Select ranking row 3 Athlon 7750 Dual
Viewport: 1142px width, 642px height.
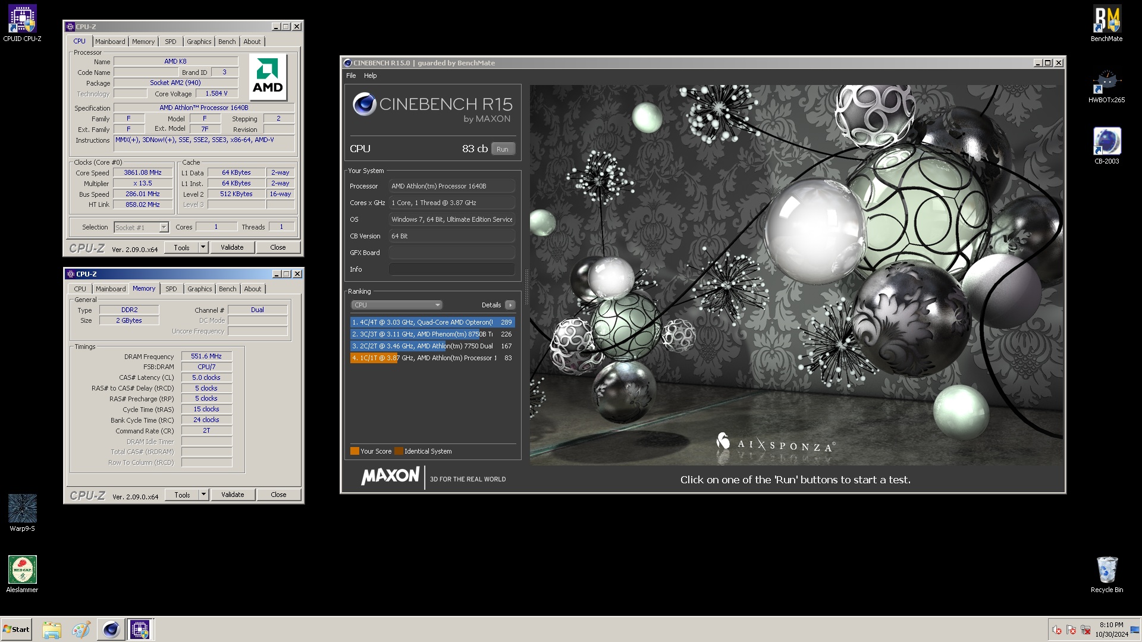(x=432, y=346)
